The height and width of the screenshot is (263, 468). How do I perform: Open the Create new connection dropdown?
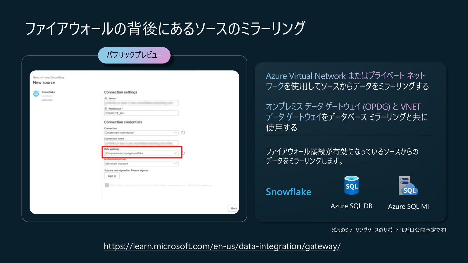(141, 133)
